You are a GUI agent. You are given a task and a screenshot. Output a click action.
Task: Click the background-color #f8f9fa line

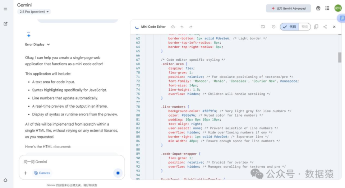[230, 111]
